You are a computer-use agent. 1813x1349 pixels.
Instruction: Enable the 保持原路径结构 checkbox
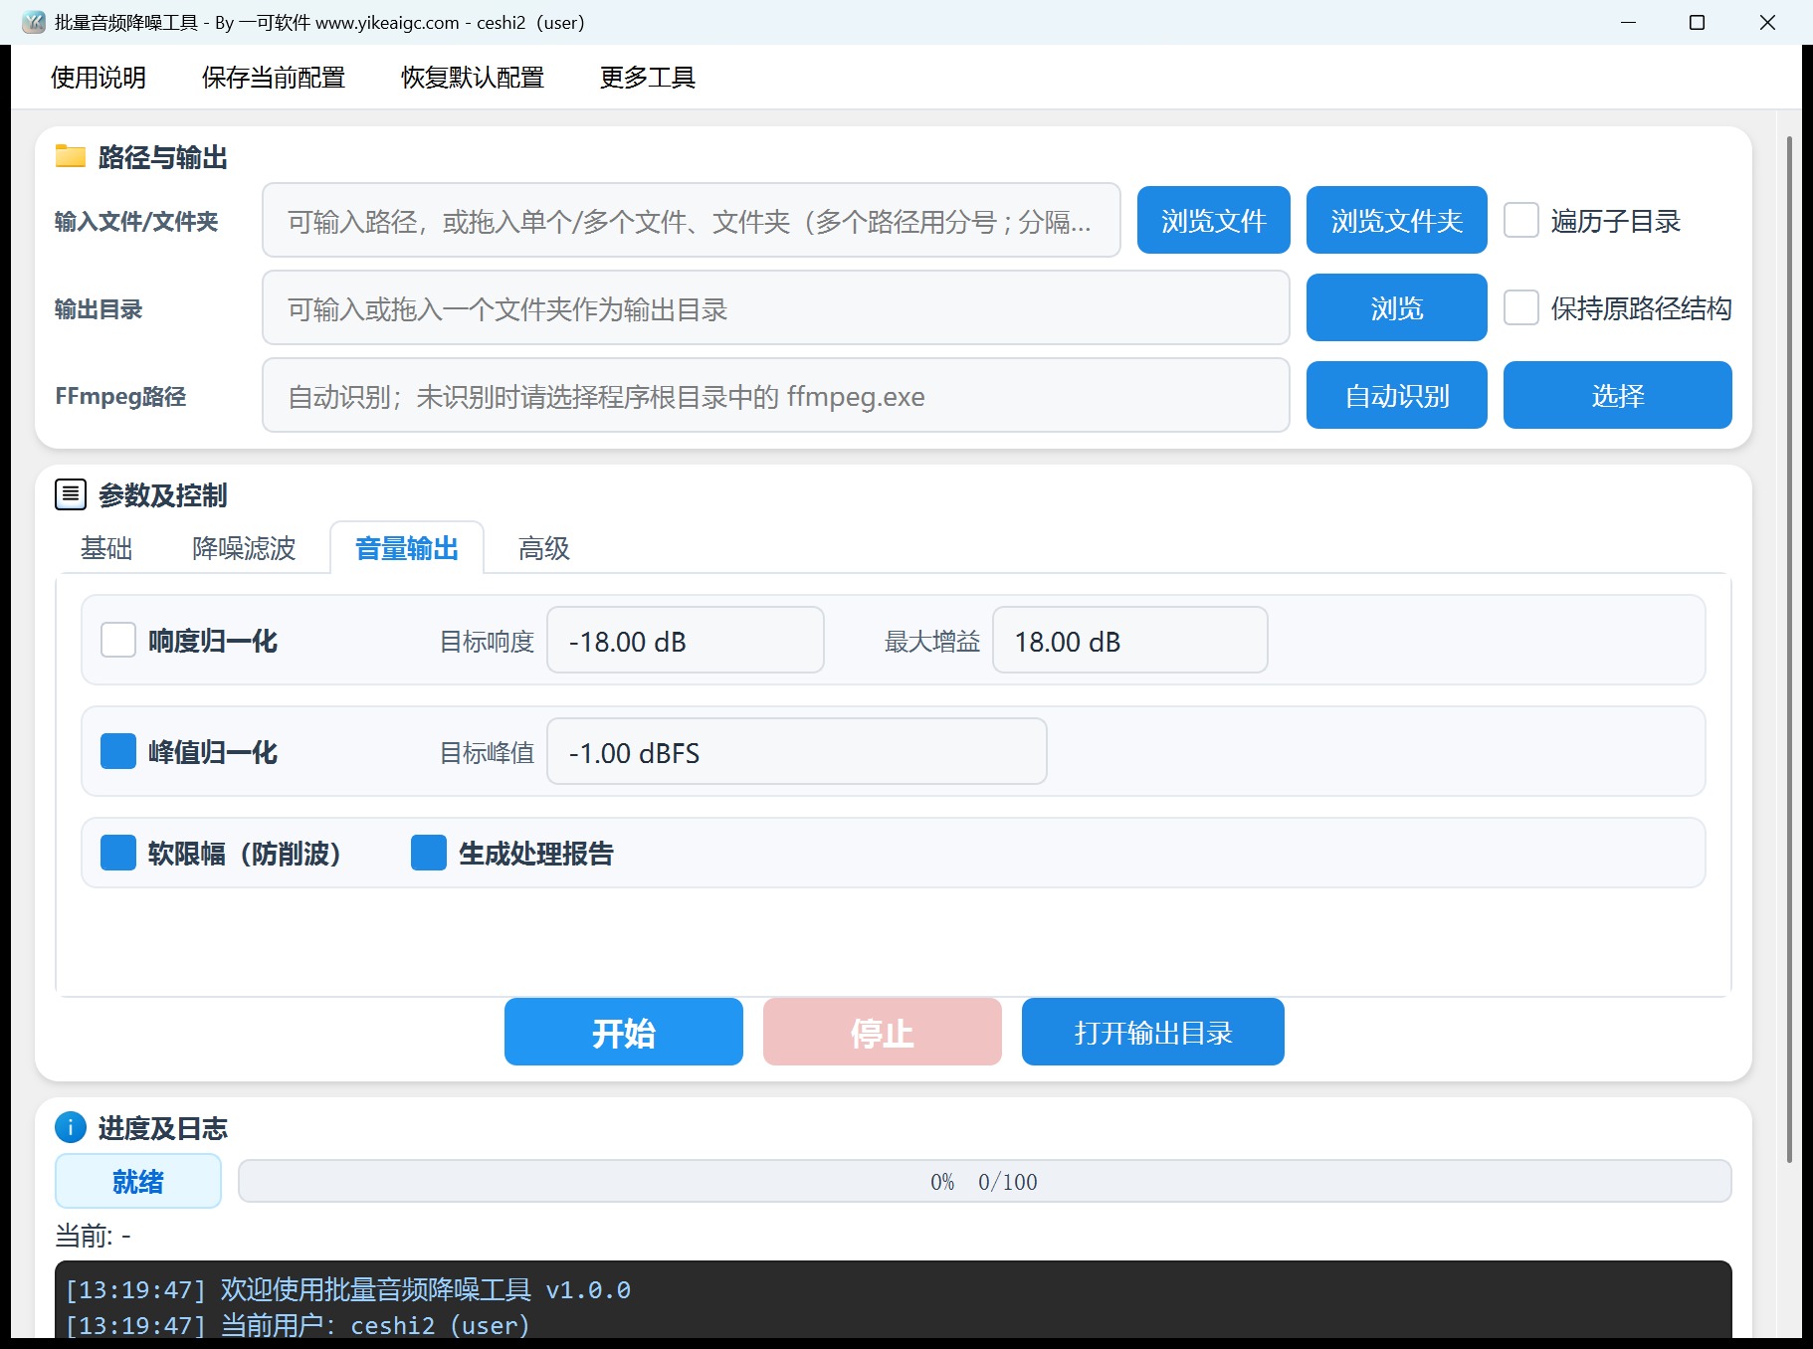(1520, 307)
